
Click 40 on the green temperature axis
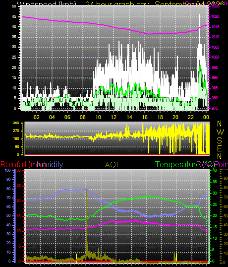tap(215, 170)
